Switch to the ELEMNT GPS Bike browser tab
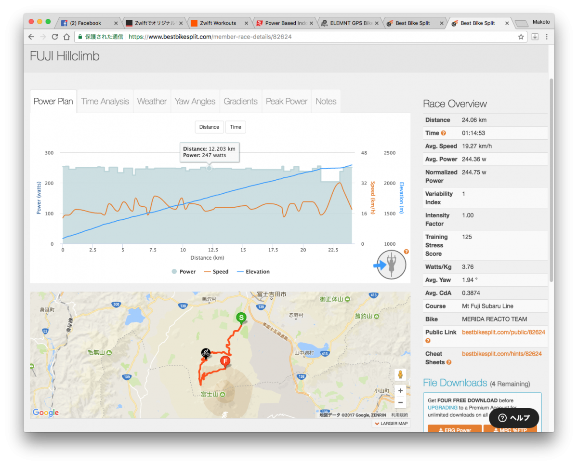The height and width of the screenshot is (466, 578). point(350,23)
